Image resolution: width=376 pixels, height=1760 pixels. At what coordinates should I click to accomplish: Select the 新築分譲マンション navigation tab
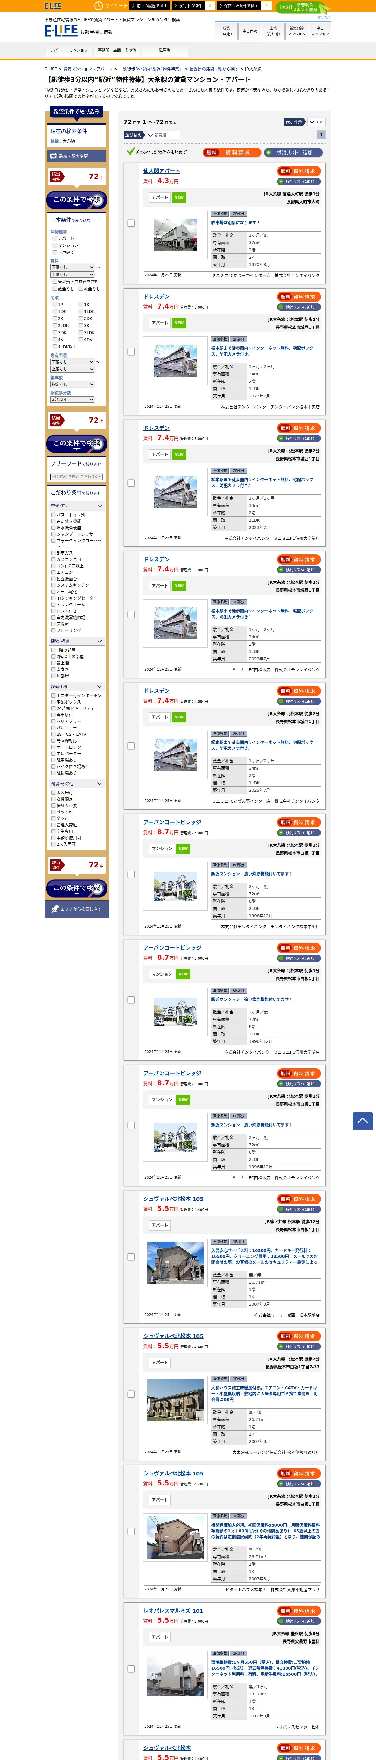click(297, 31)
